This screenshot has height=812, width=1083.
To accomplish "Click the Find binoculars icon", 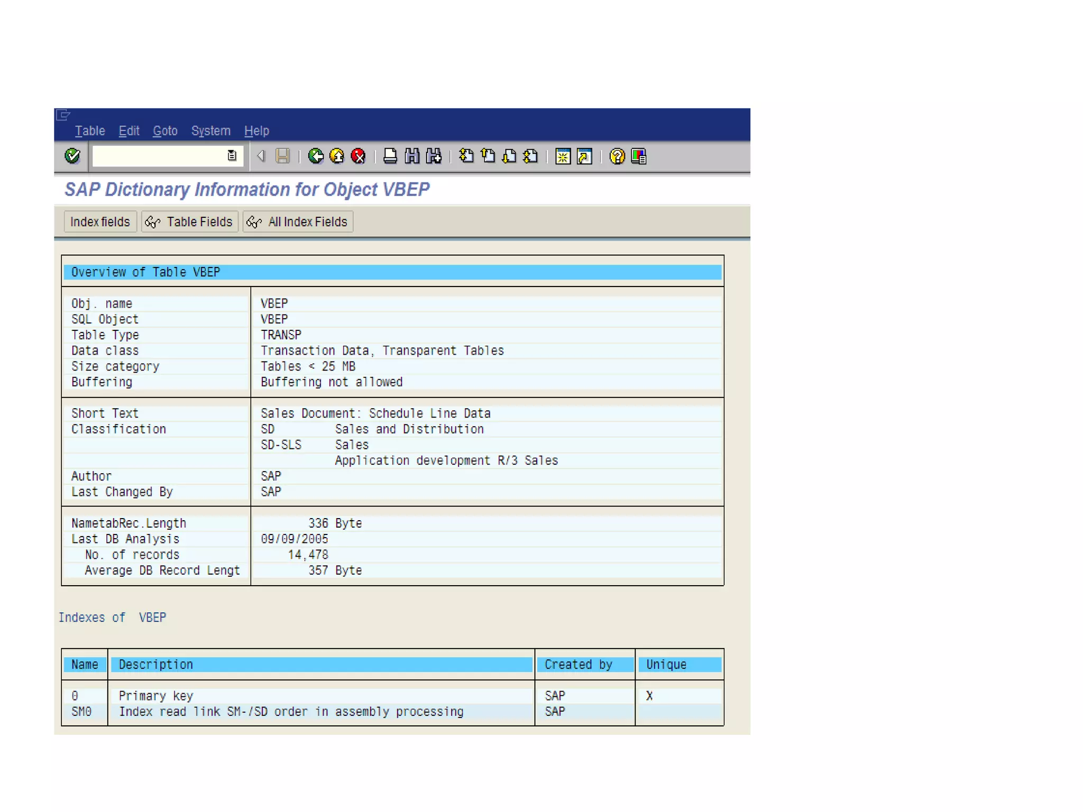I will click(x=412, y=156).
